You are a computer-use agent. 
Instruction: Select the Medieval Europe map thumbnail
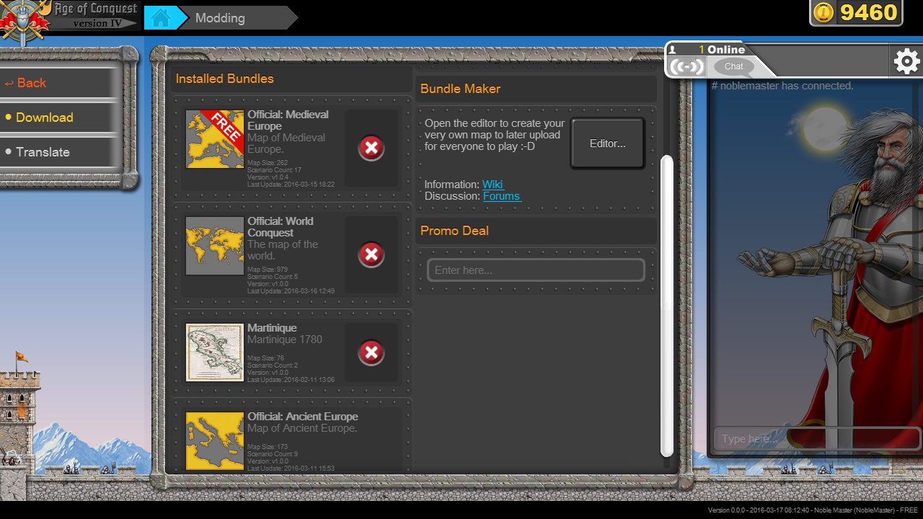coord(215,139)
